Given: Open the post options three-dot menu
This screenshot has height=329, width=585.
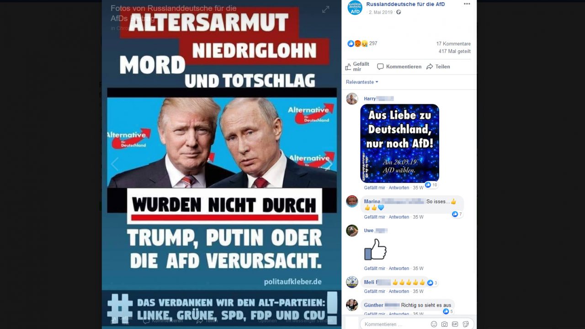Looking at the screenshot, I should coord(467,4).
